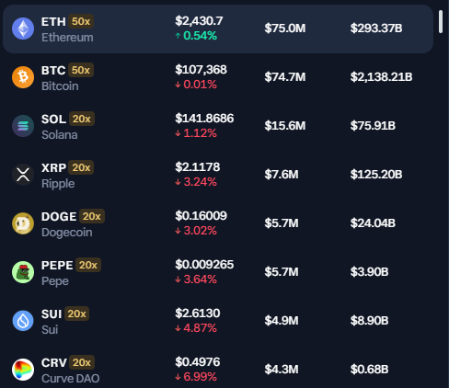Click the BTC 50x leverage badge
449x388 pixels.
click(81, 70)
